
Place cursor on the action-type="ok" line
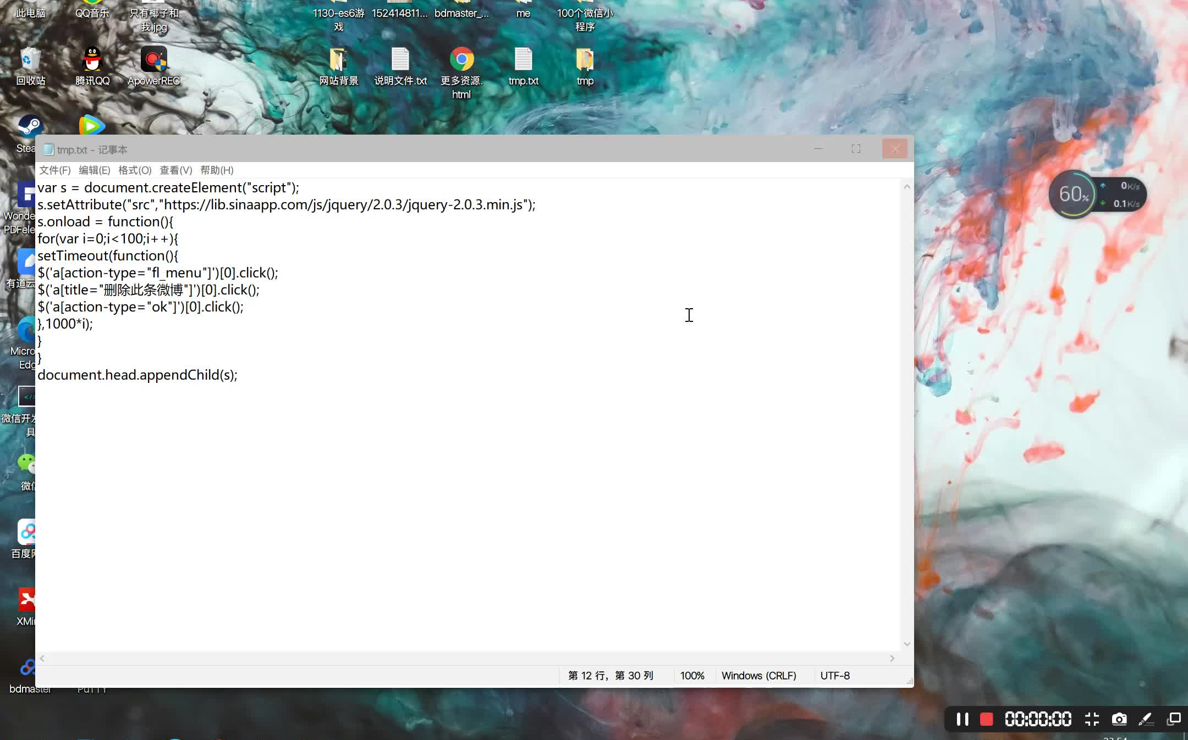point(141,307)
